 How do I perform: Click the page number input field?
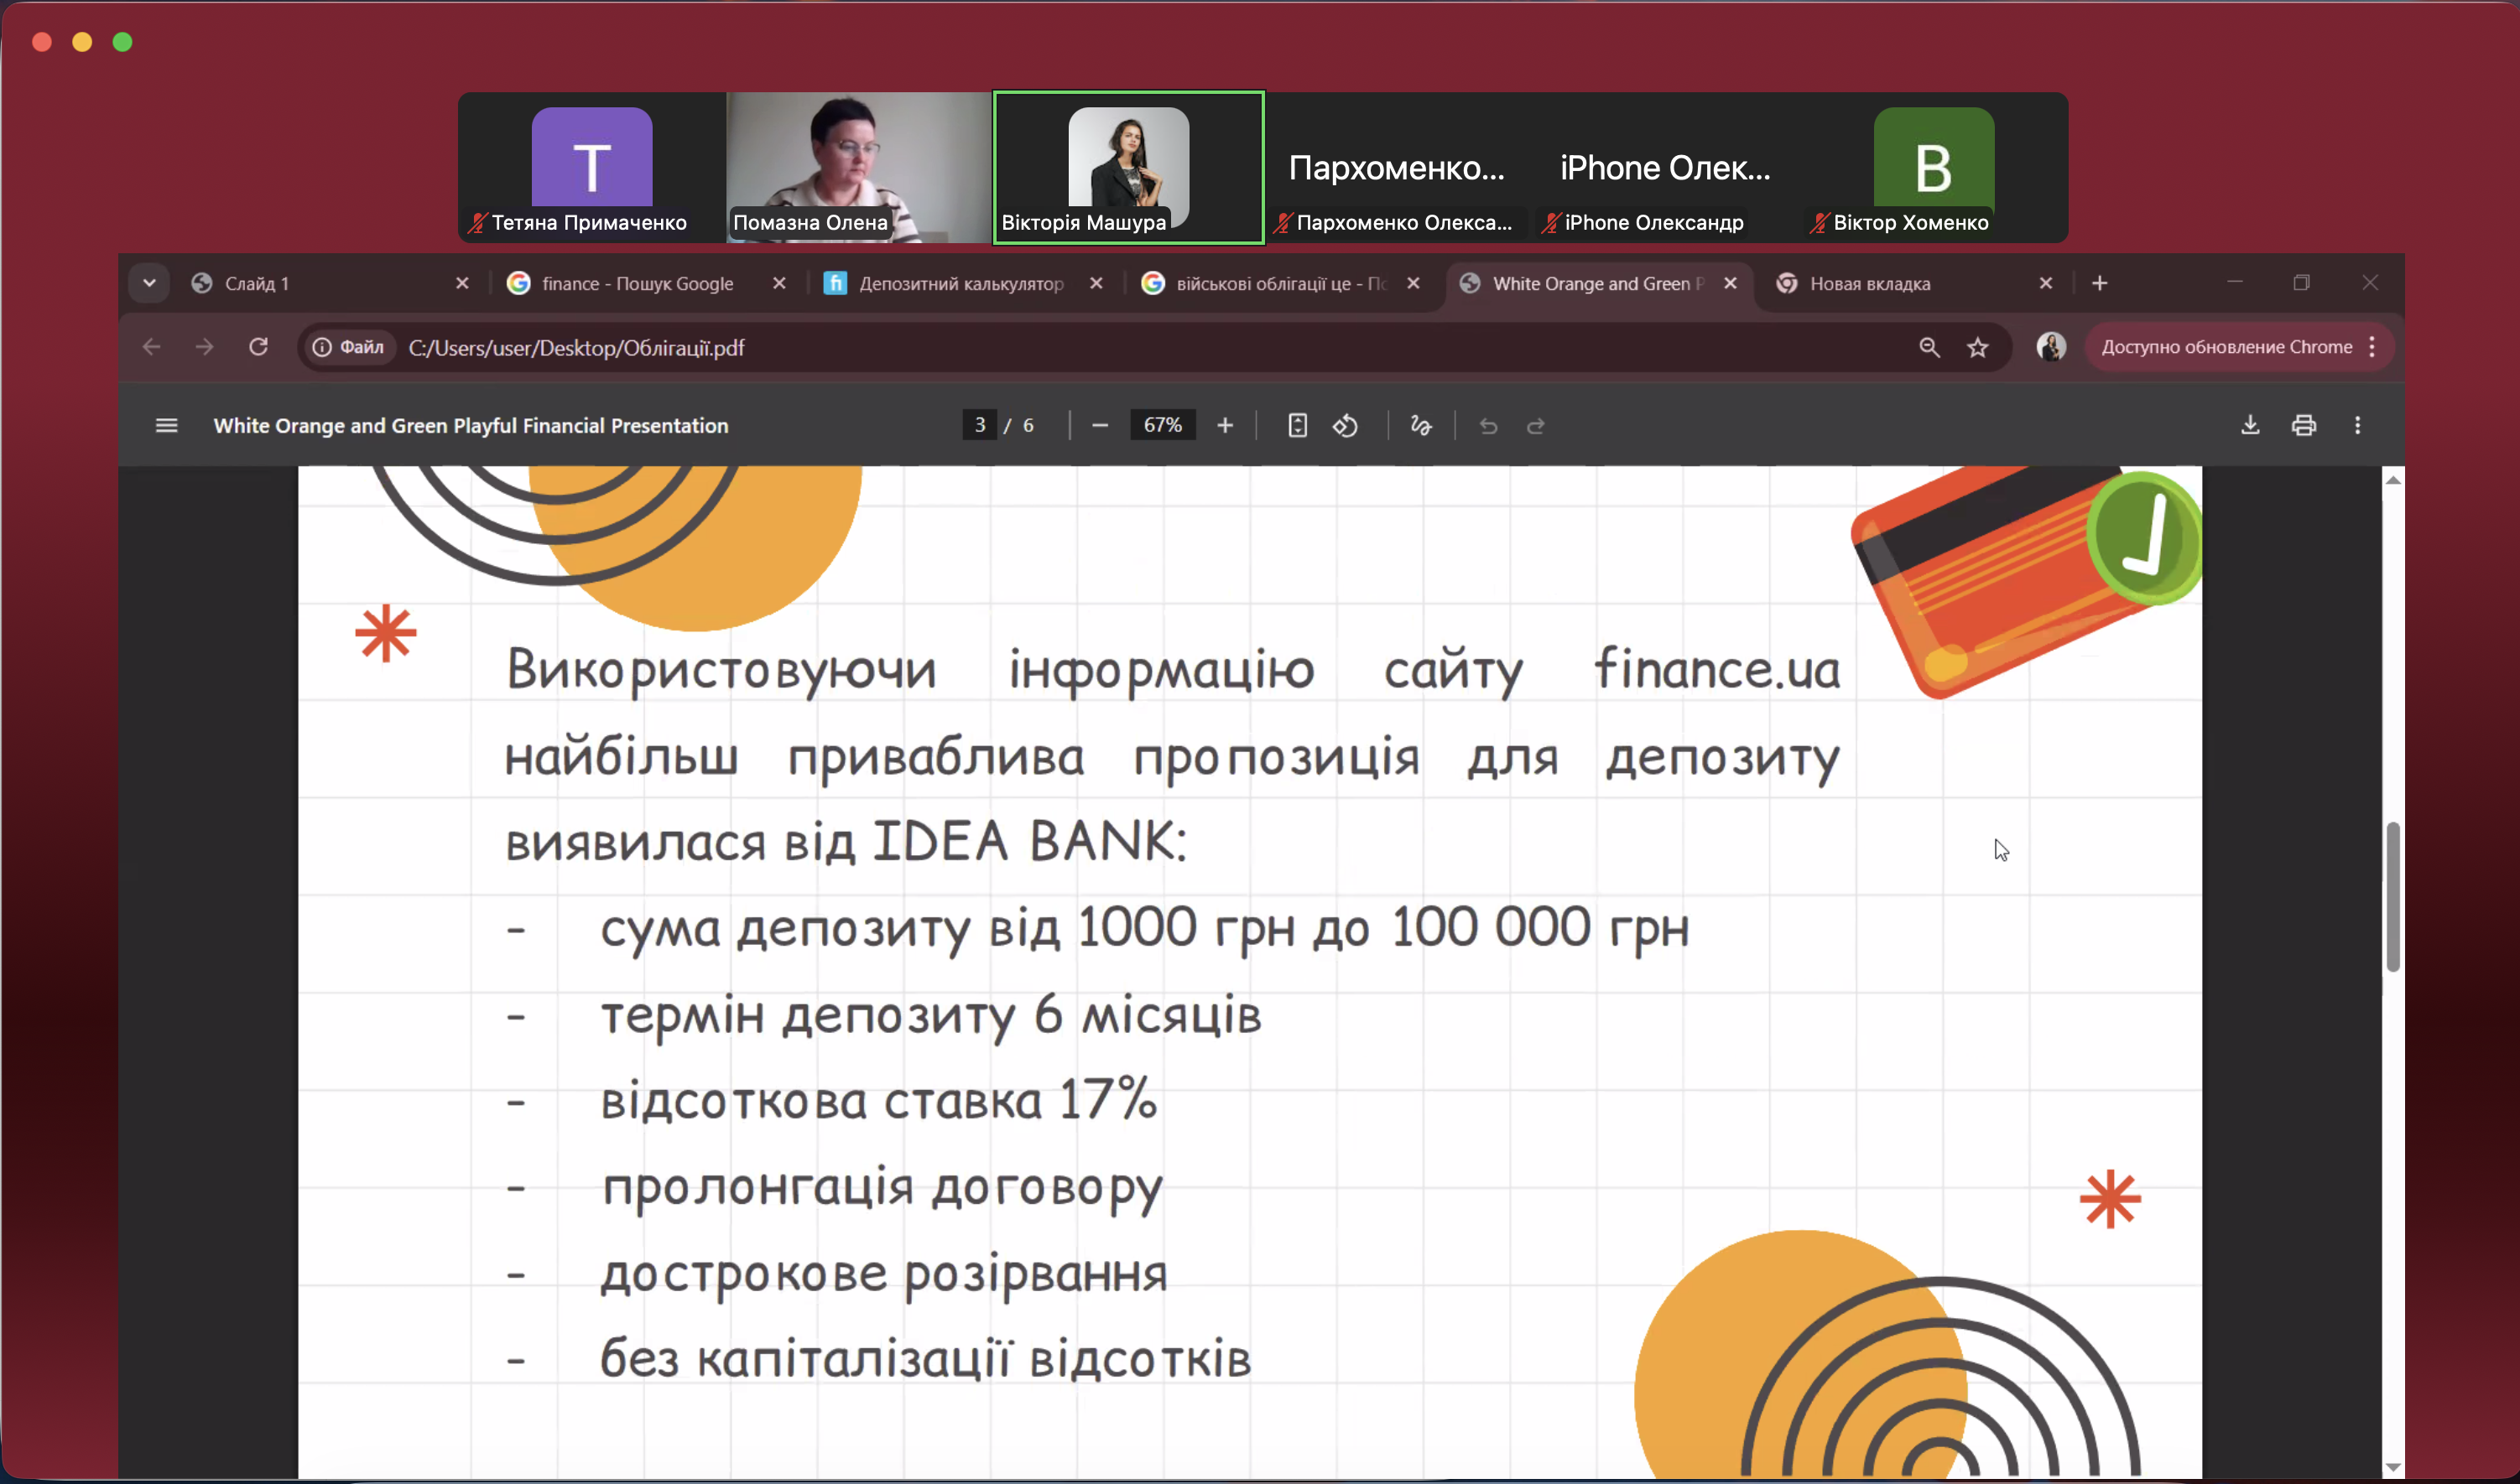point(979,426)
